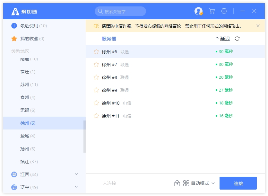Click the four-square grid icon beside 自动模式

pos(186,183)
